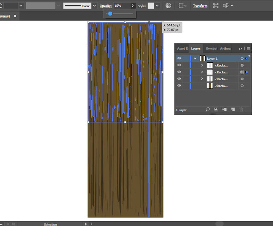Click the document tab ending in eview)

[5, 16]
